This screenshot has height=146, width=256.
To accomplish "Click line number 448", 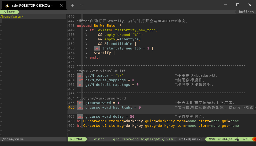I will (x=71, y=25).
